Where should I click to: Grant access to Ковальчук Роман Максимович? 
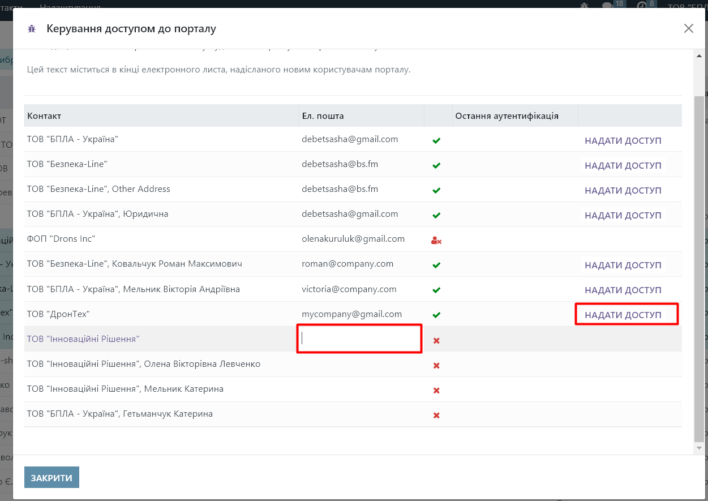point(623,265)
